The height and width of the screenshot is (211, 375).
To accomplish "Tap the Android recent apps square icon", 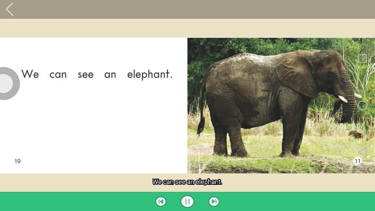I will 362,58.
